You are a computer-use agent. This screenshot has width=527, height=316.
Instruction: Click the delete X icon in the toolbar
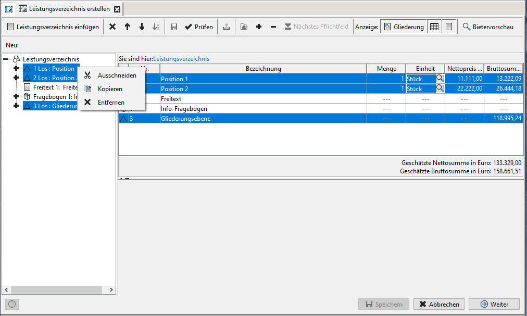click(x=112, y=27)
